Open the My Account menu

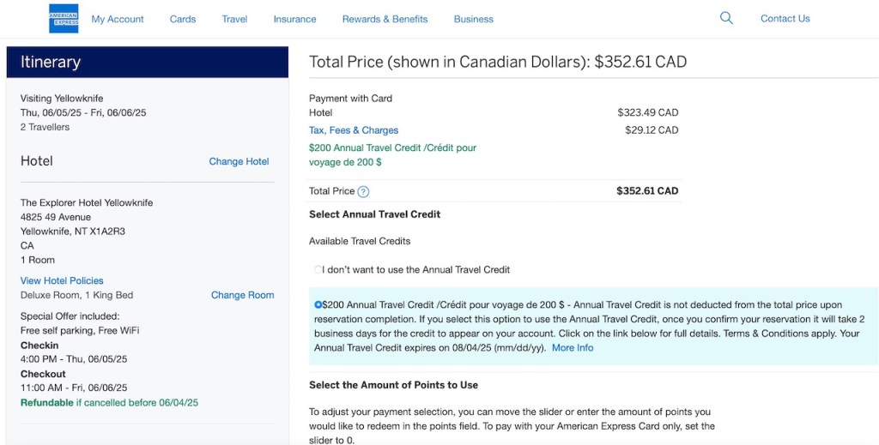(118, 19)
